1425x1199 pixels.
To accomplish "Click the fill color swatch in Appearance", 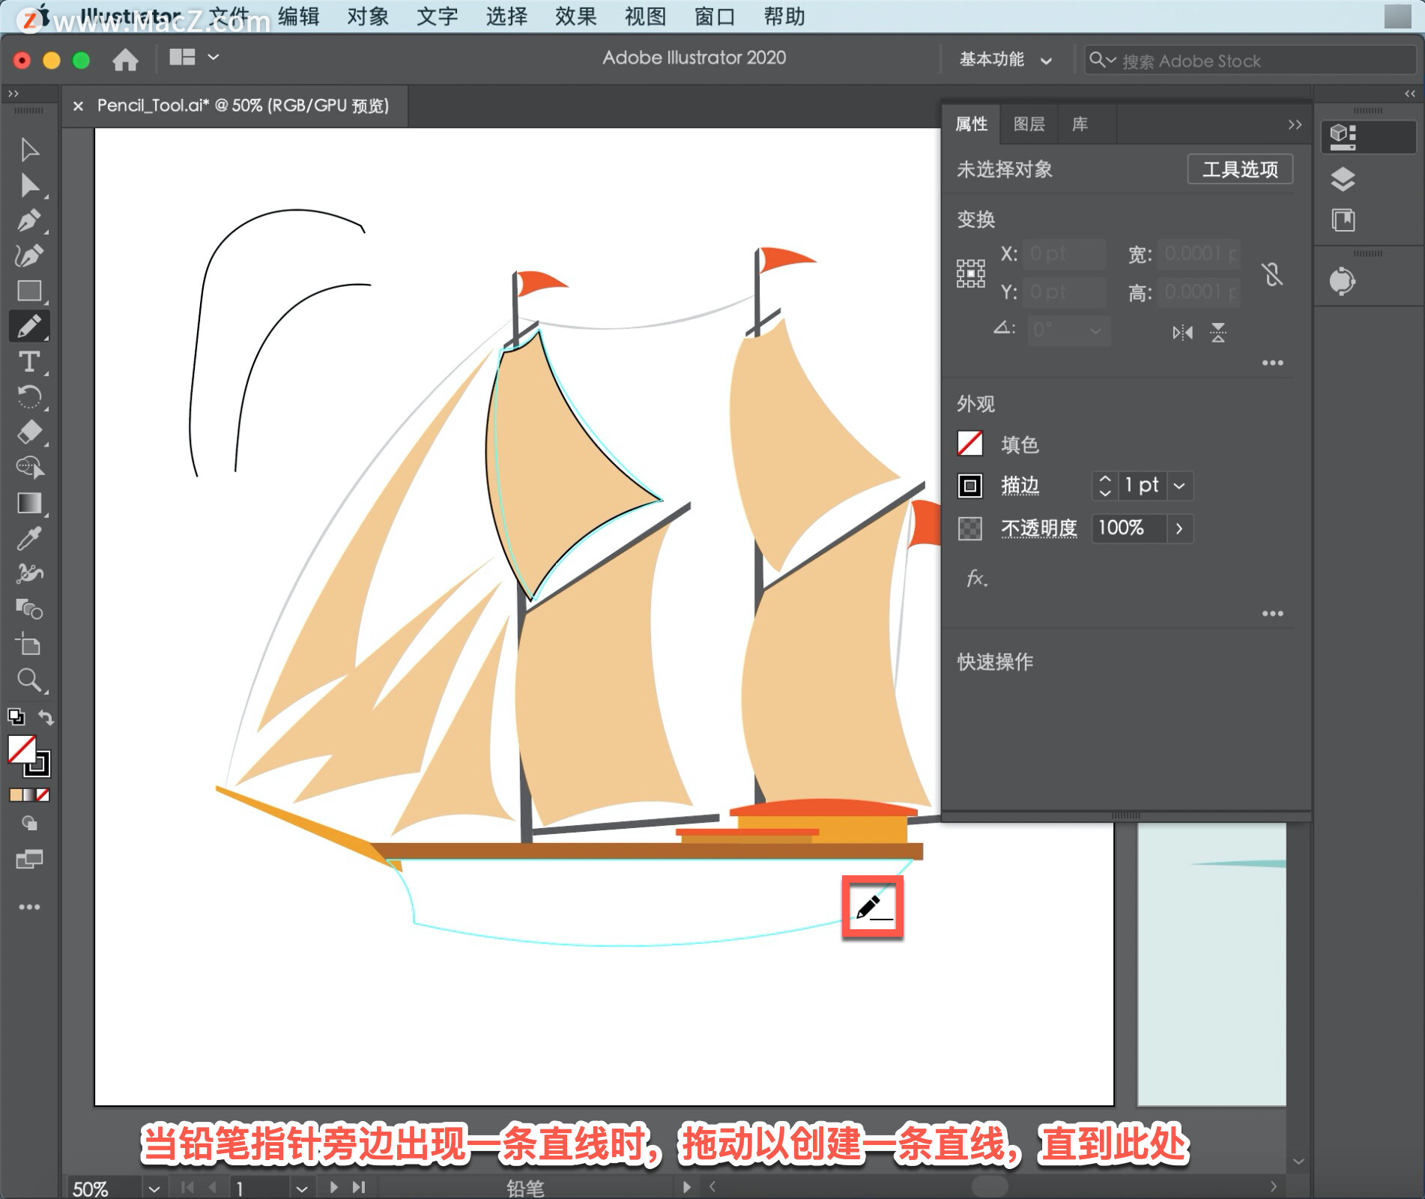I will (970, 444).
